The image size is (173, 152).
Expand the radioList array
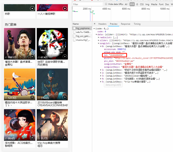pos(99,37)
